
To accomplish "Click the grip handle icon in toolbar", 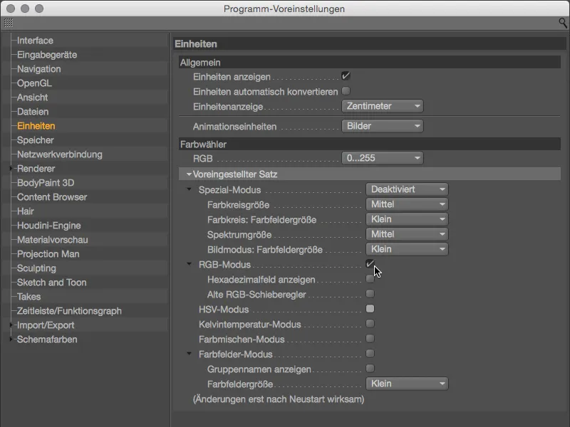I will (9, 23).
